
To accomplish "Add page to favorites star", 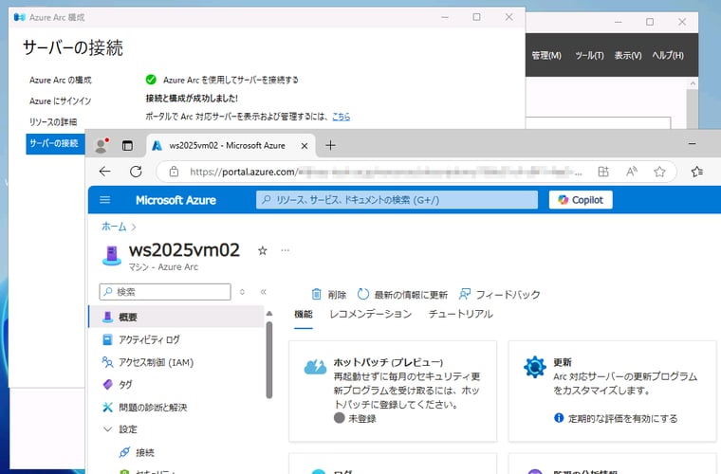I will 659,172.
